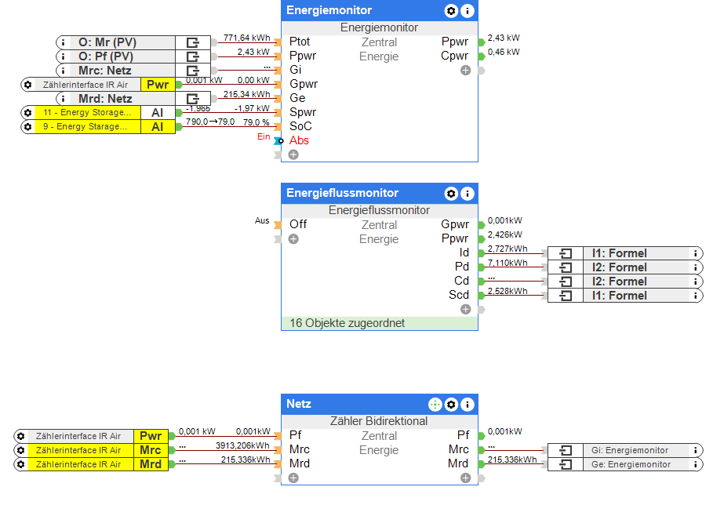Viewport: 724px width, 505px height.
Task: Add input with plus on Energiemonitor
Action: pyautogui.click(x=293, y=154)
